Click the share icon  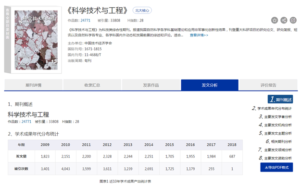284,20
